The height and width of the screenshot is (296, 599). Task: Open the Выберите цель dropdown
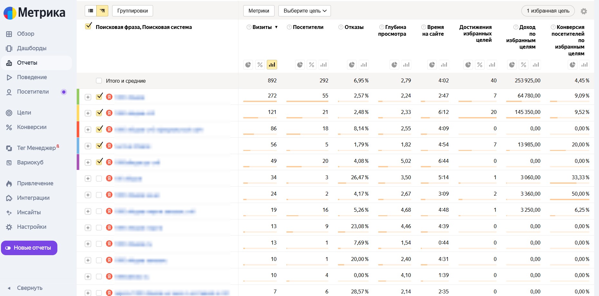(x=304, y=11)
